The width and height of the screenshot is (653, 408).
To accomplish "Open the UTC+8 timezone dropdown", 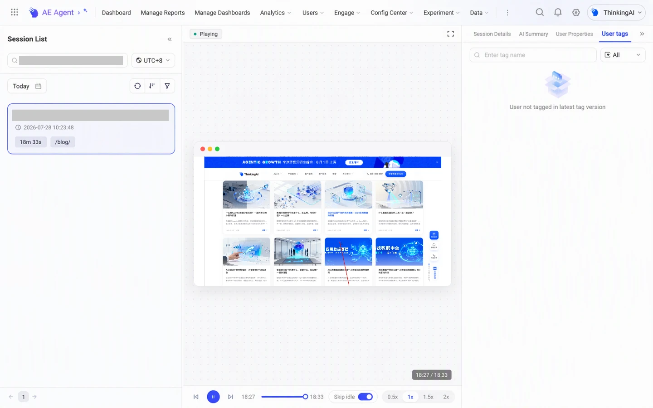I will [153, 60].
